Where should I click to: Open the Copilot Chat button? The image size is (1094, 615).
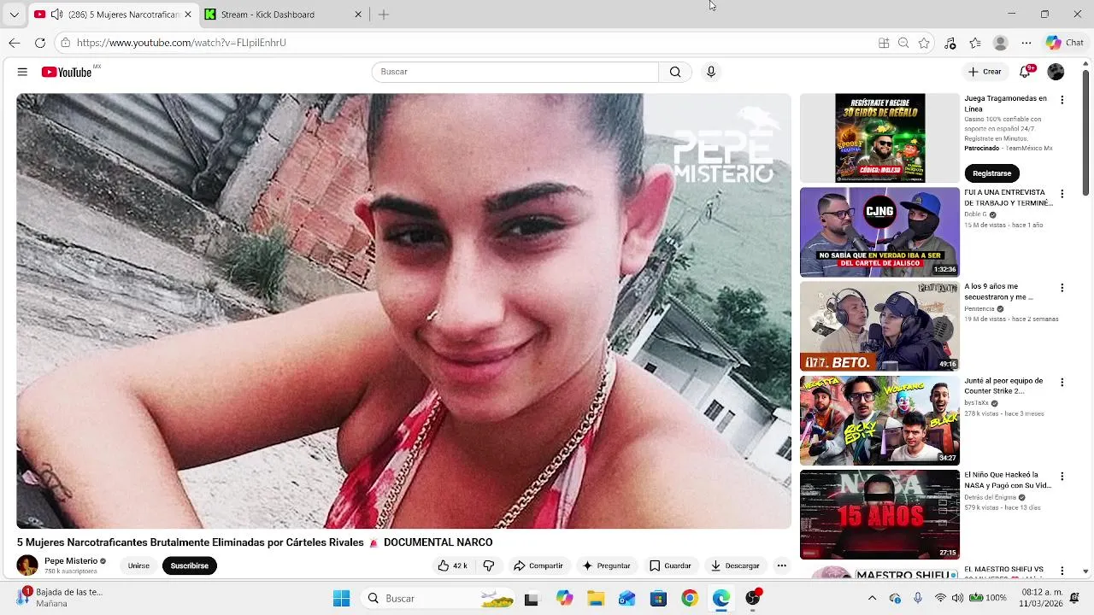(1065, 43)
